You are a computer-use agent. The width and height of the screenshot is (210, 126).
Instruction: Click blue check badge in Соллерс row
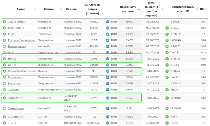pyautogui.click(x=107, y=89)
